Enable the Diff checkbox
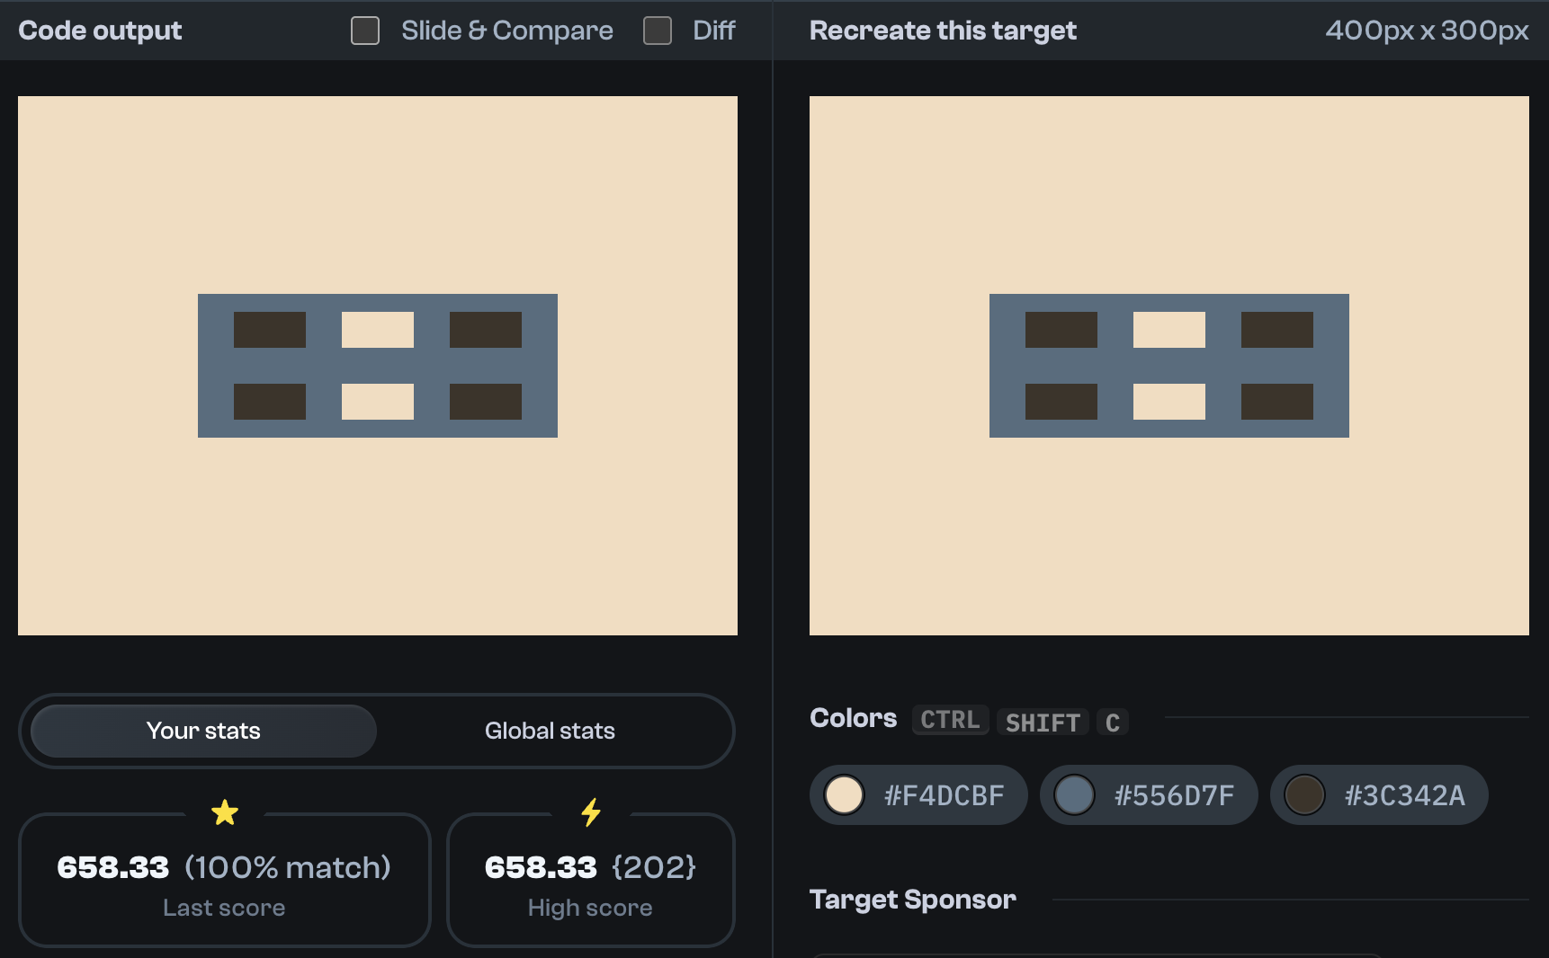 657,30
